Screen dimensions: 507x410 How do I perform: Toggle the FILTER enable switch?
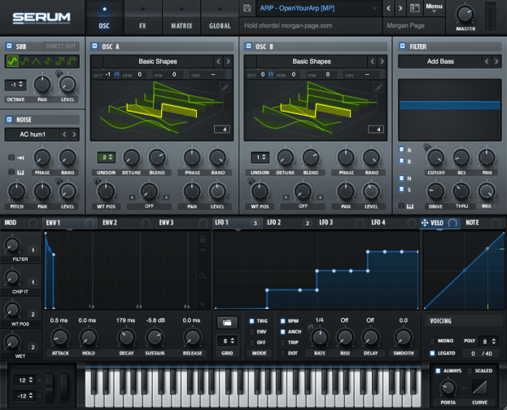403,46
